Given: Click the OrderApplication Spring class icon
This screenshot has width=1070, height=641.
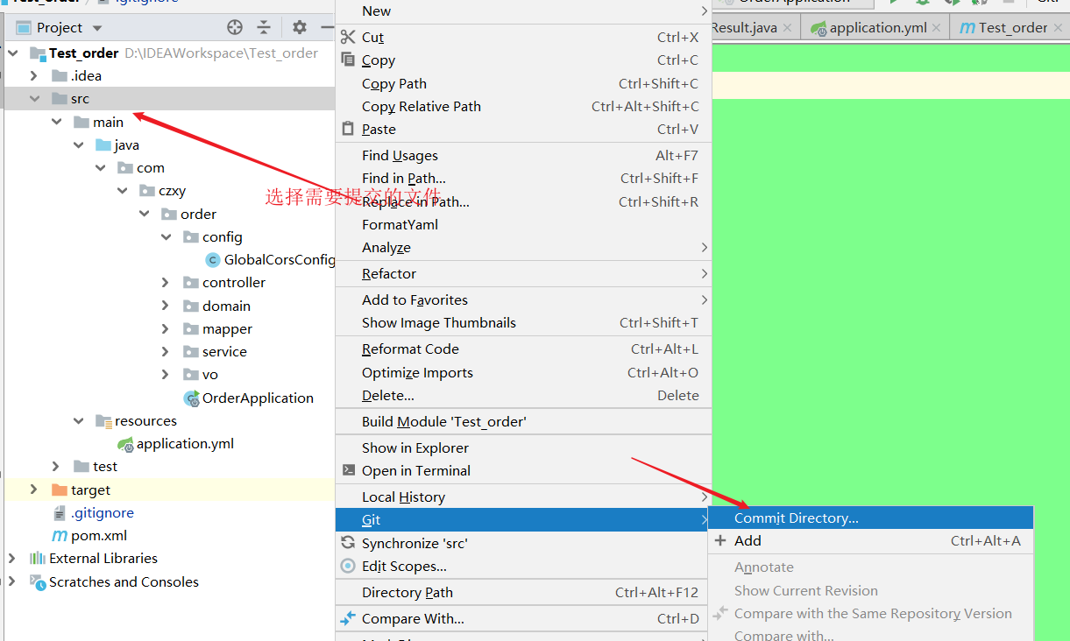Looking at the screenshot, I should tap(191, 398).
